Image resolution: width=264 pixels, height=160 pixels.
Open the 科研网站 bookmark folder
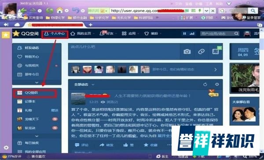point(143,18)
